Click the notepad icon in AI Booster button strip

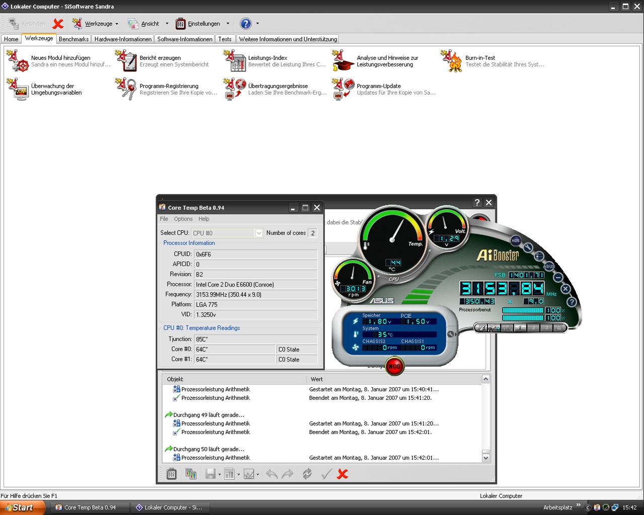[x=482, y=328]
